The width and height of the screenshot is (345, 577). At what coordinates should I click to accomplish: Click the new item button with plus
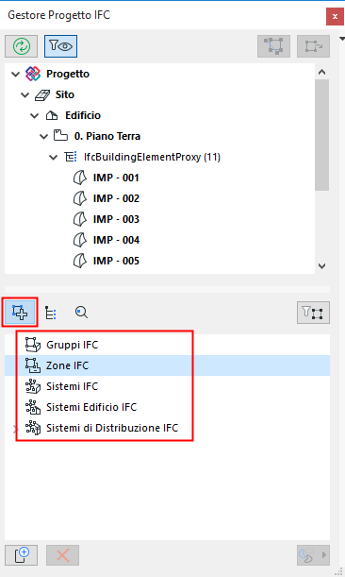[21, 555]
